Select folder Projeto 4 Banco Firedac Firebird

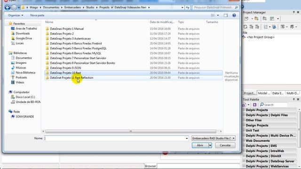(76, 44)
